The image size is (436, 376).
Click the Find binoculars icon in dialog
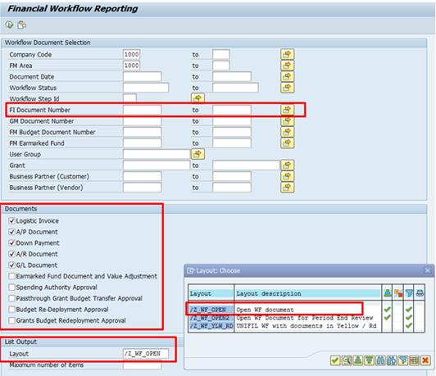(380, 360)
